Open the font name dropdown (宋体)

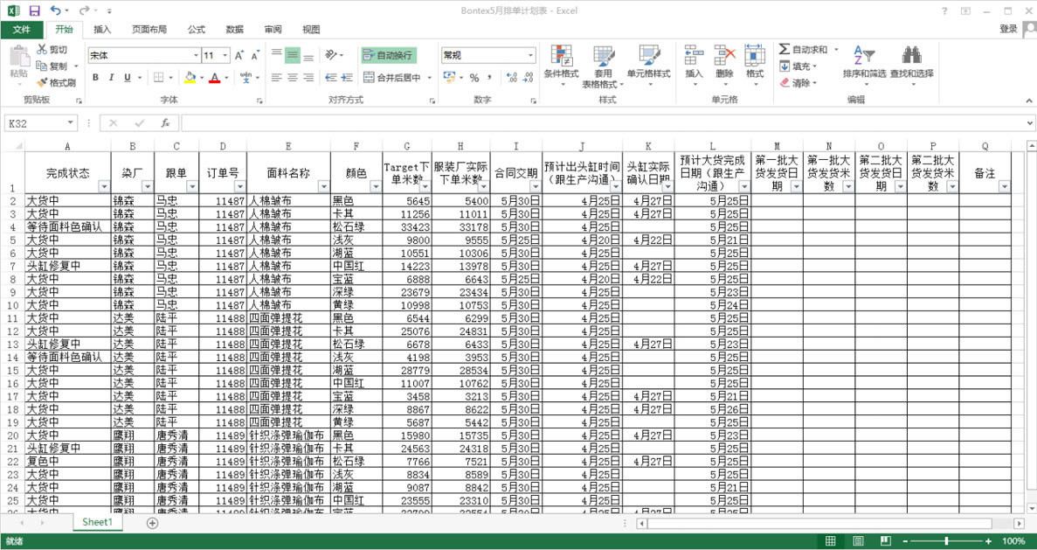point(196,56)
